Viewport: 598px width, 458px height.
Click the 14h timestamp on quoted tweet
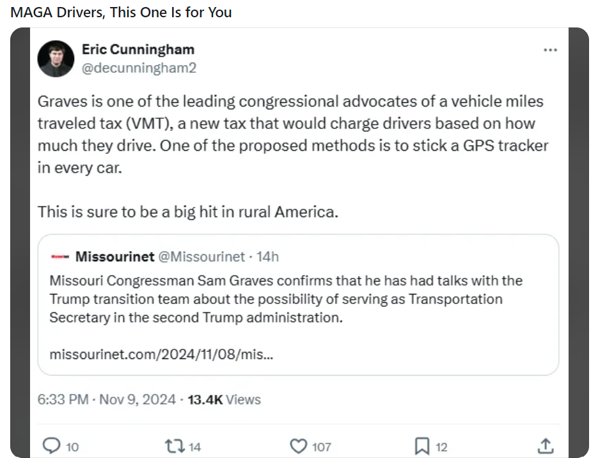[267, 257]
